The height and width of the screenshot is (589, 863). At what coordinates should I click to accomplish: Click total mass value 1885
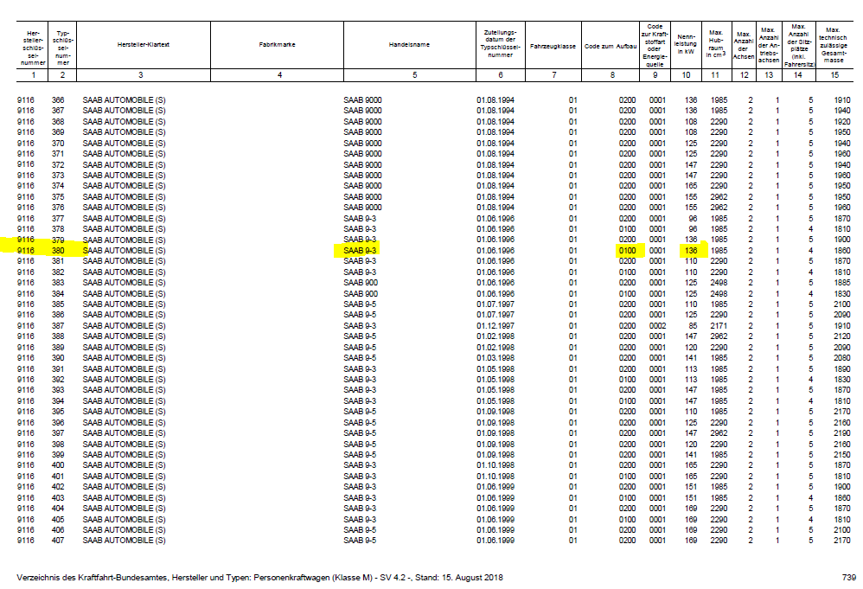[x=842, y=282]
